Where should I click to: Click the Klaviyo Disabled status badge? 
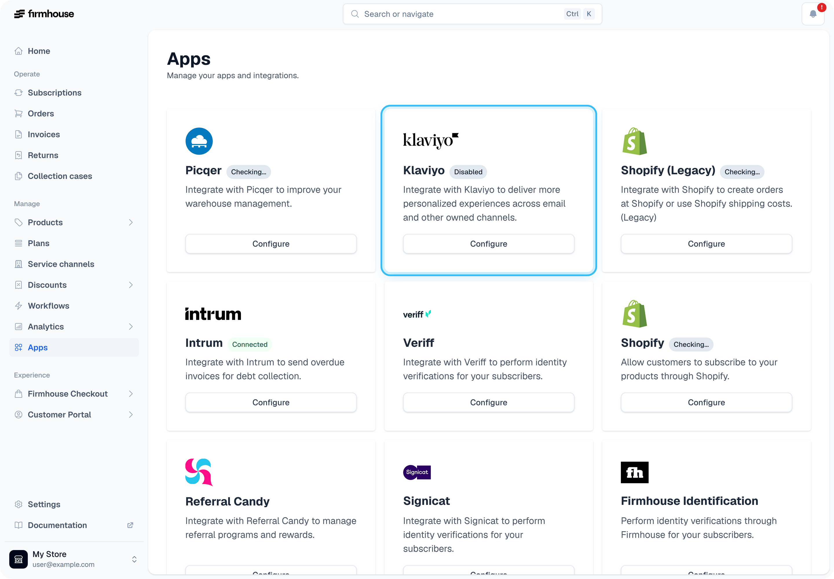[x=468, y=172]
